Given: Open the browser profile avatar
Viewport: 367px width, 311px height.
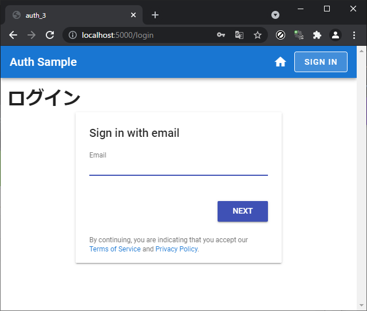Looking at the screenshot, I should tap(336, 35).
